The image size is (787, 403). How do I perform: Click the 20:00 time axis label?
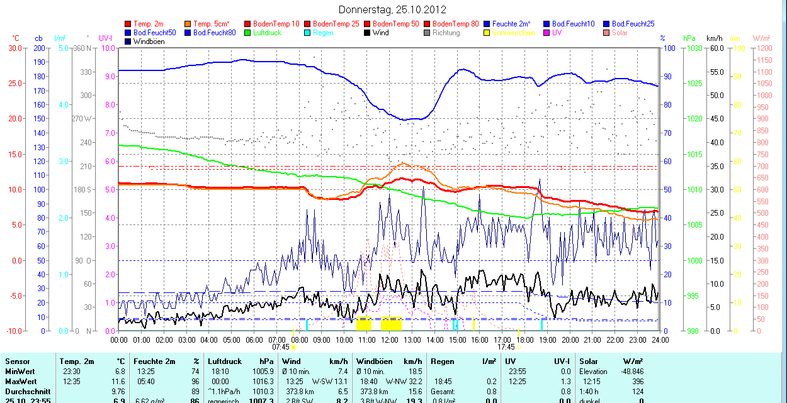[x=570, y=340]
